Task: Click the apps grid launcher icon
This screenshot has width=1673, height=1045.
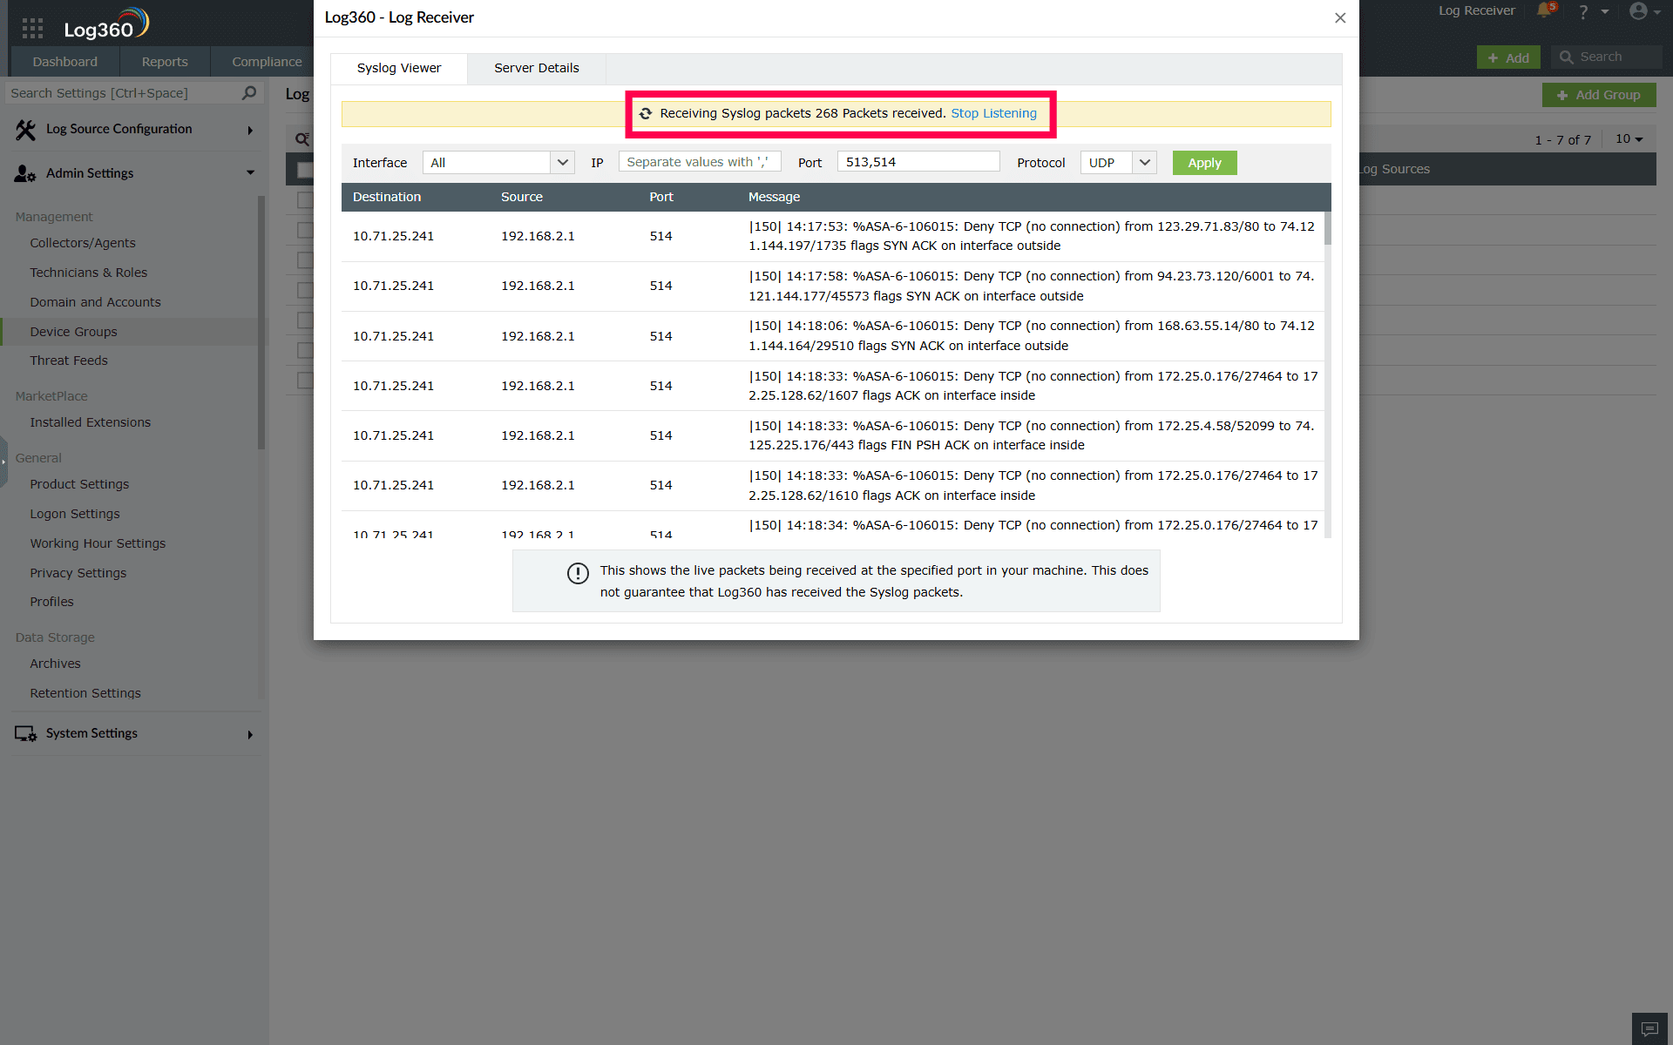Action: 32,28
